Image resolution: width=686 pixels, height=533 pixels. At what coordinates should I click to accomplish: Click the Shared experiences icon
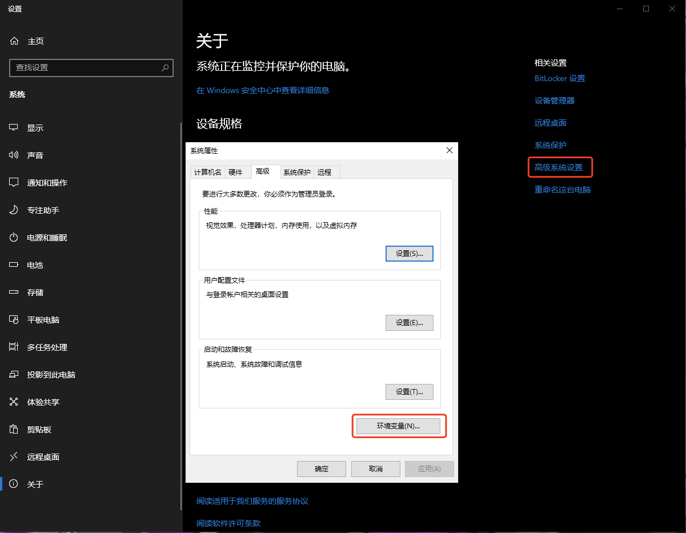coord(14,402)
